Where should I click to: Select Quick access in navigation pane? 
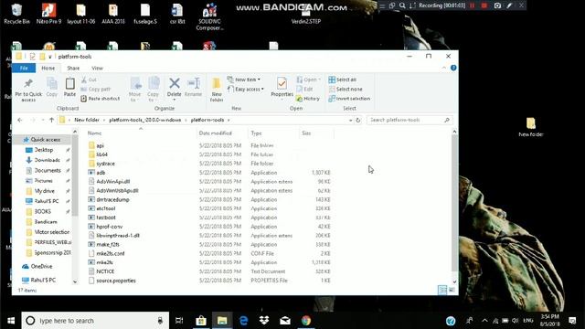45,140
